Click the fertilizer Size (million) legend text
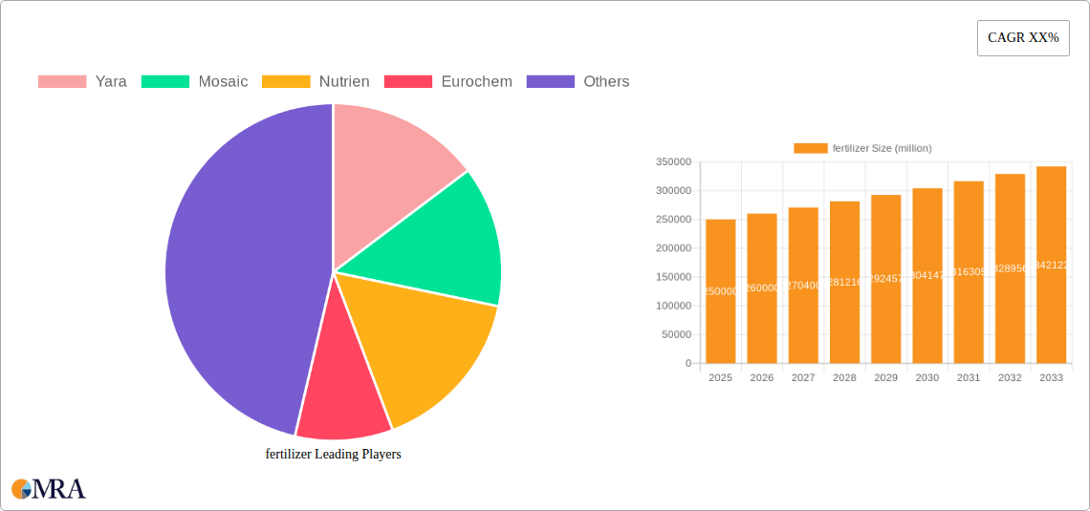This screenshot has height=511, width=1090. [883, 148]
